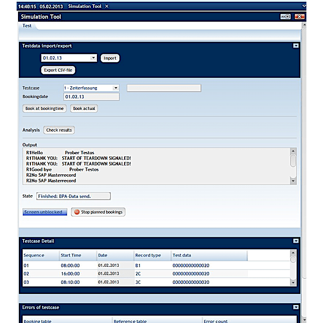The image size is (323, 323).
Task: Click the empty field next to Testcase
Action: 164,88
